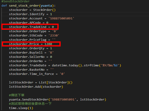Screen dimensions: 149x111
Task: Click the SellerNo assignment line
Action: click(x=30, y=57)
